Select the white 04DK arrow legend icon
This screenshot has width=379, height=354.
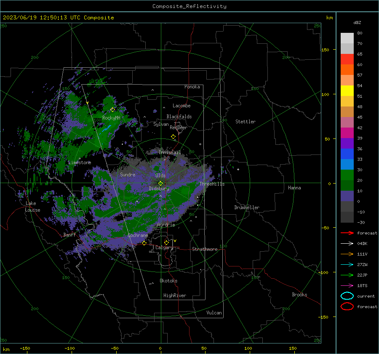click(x=347, y=243)
